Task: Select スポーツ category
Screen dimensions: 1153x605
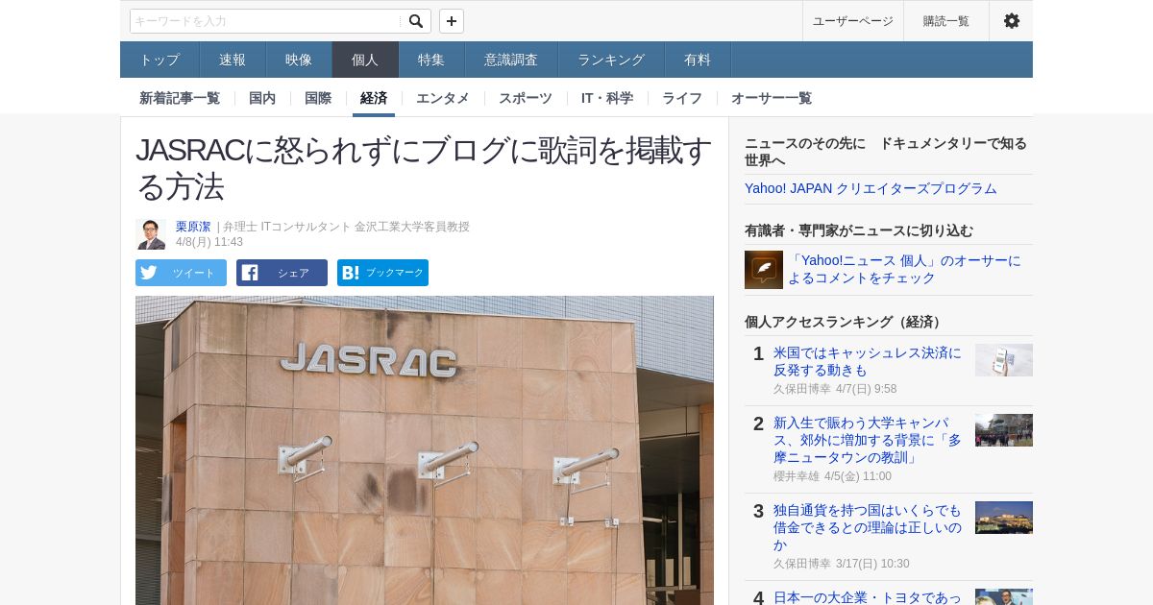Action: [526, 98]
